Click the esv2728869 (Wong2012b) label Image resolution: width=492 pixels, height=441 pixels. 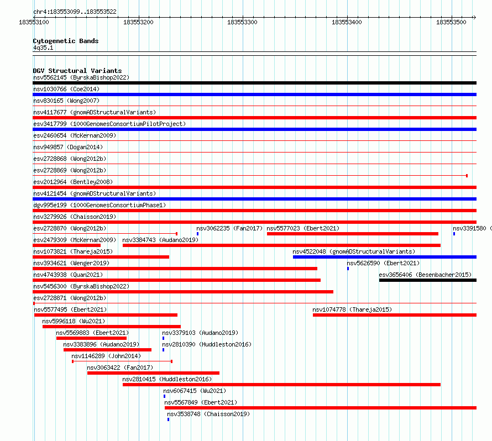70,170
